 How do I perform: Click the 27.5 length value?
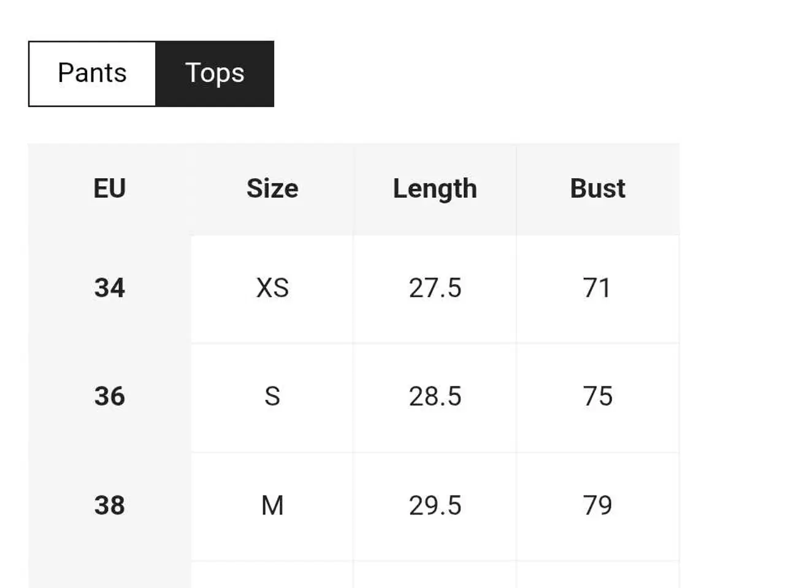click(435, 288)
